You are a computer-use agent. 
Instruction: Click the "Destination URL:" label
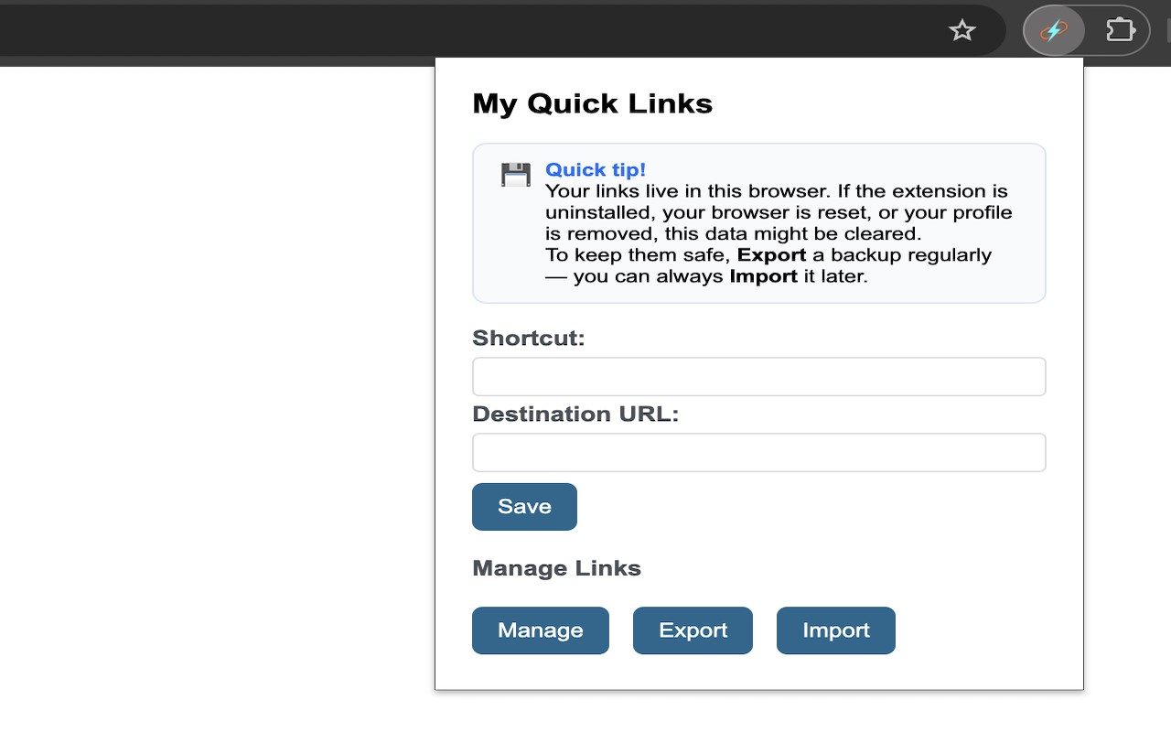[x=575, y=414]
